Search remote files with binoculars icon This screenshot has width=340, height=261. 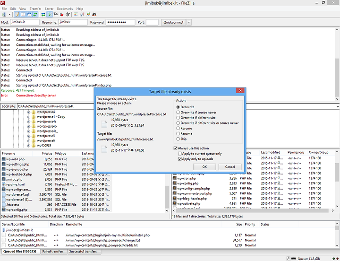94,15
